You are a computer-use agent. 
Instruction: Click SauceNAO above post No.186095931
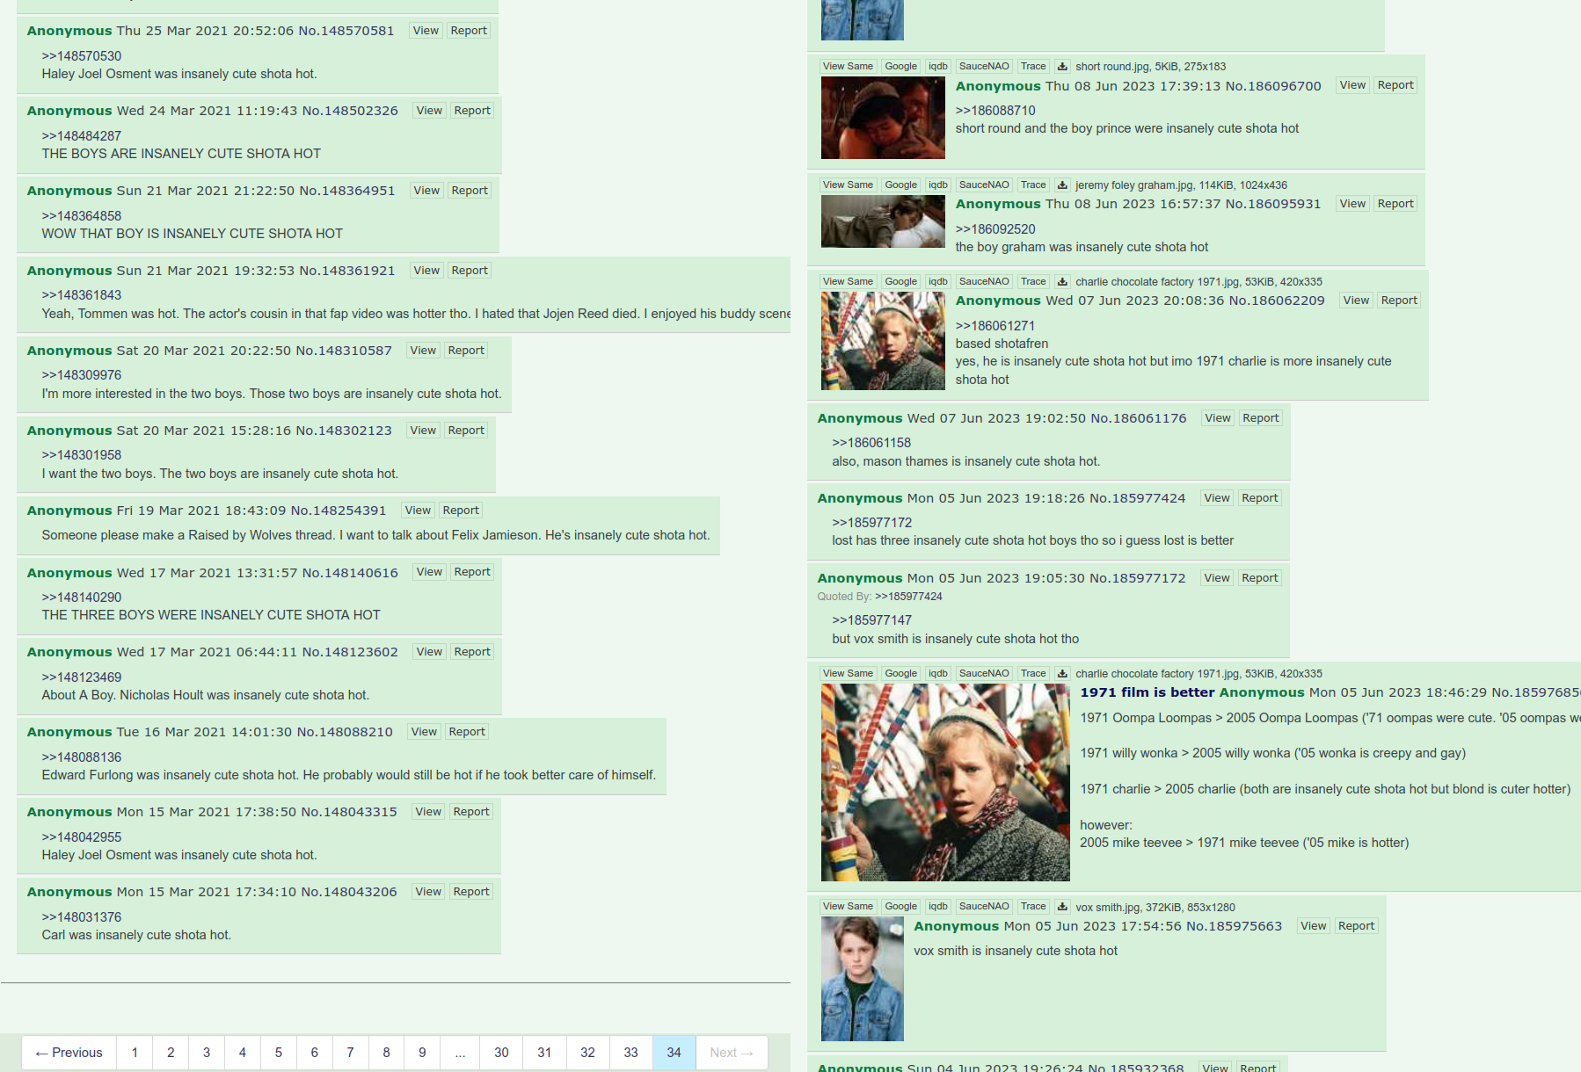[984, 185]
